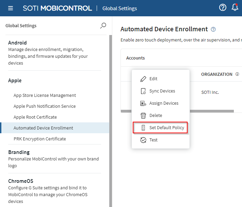Open the notifications bell

tap(235, 7)
